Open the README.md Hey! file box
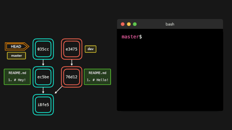This screenshot has height=130, width=232. pos(17,77)
